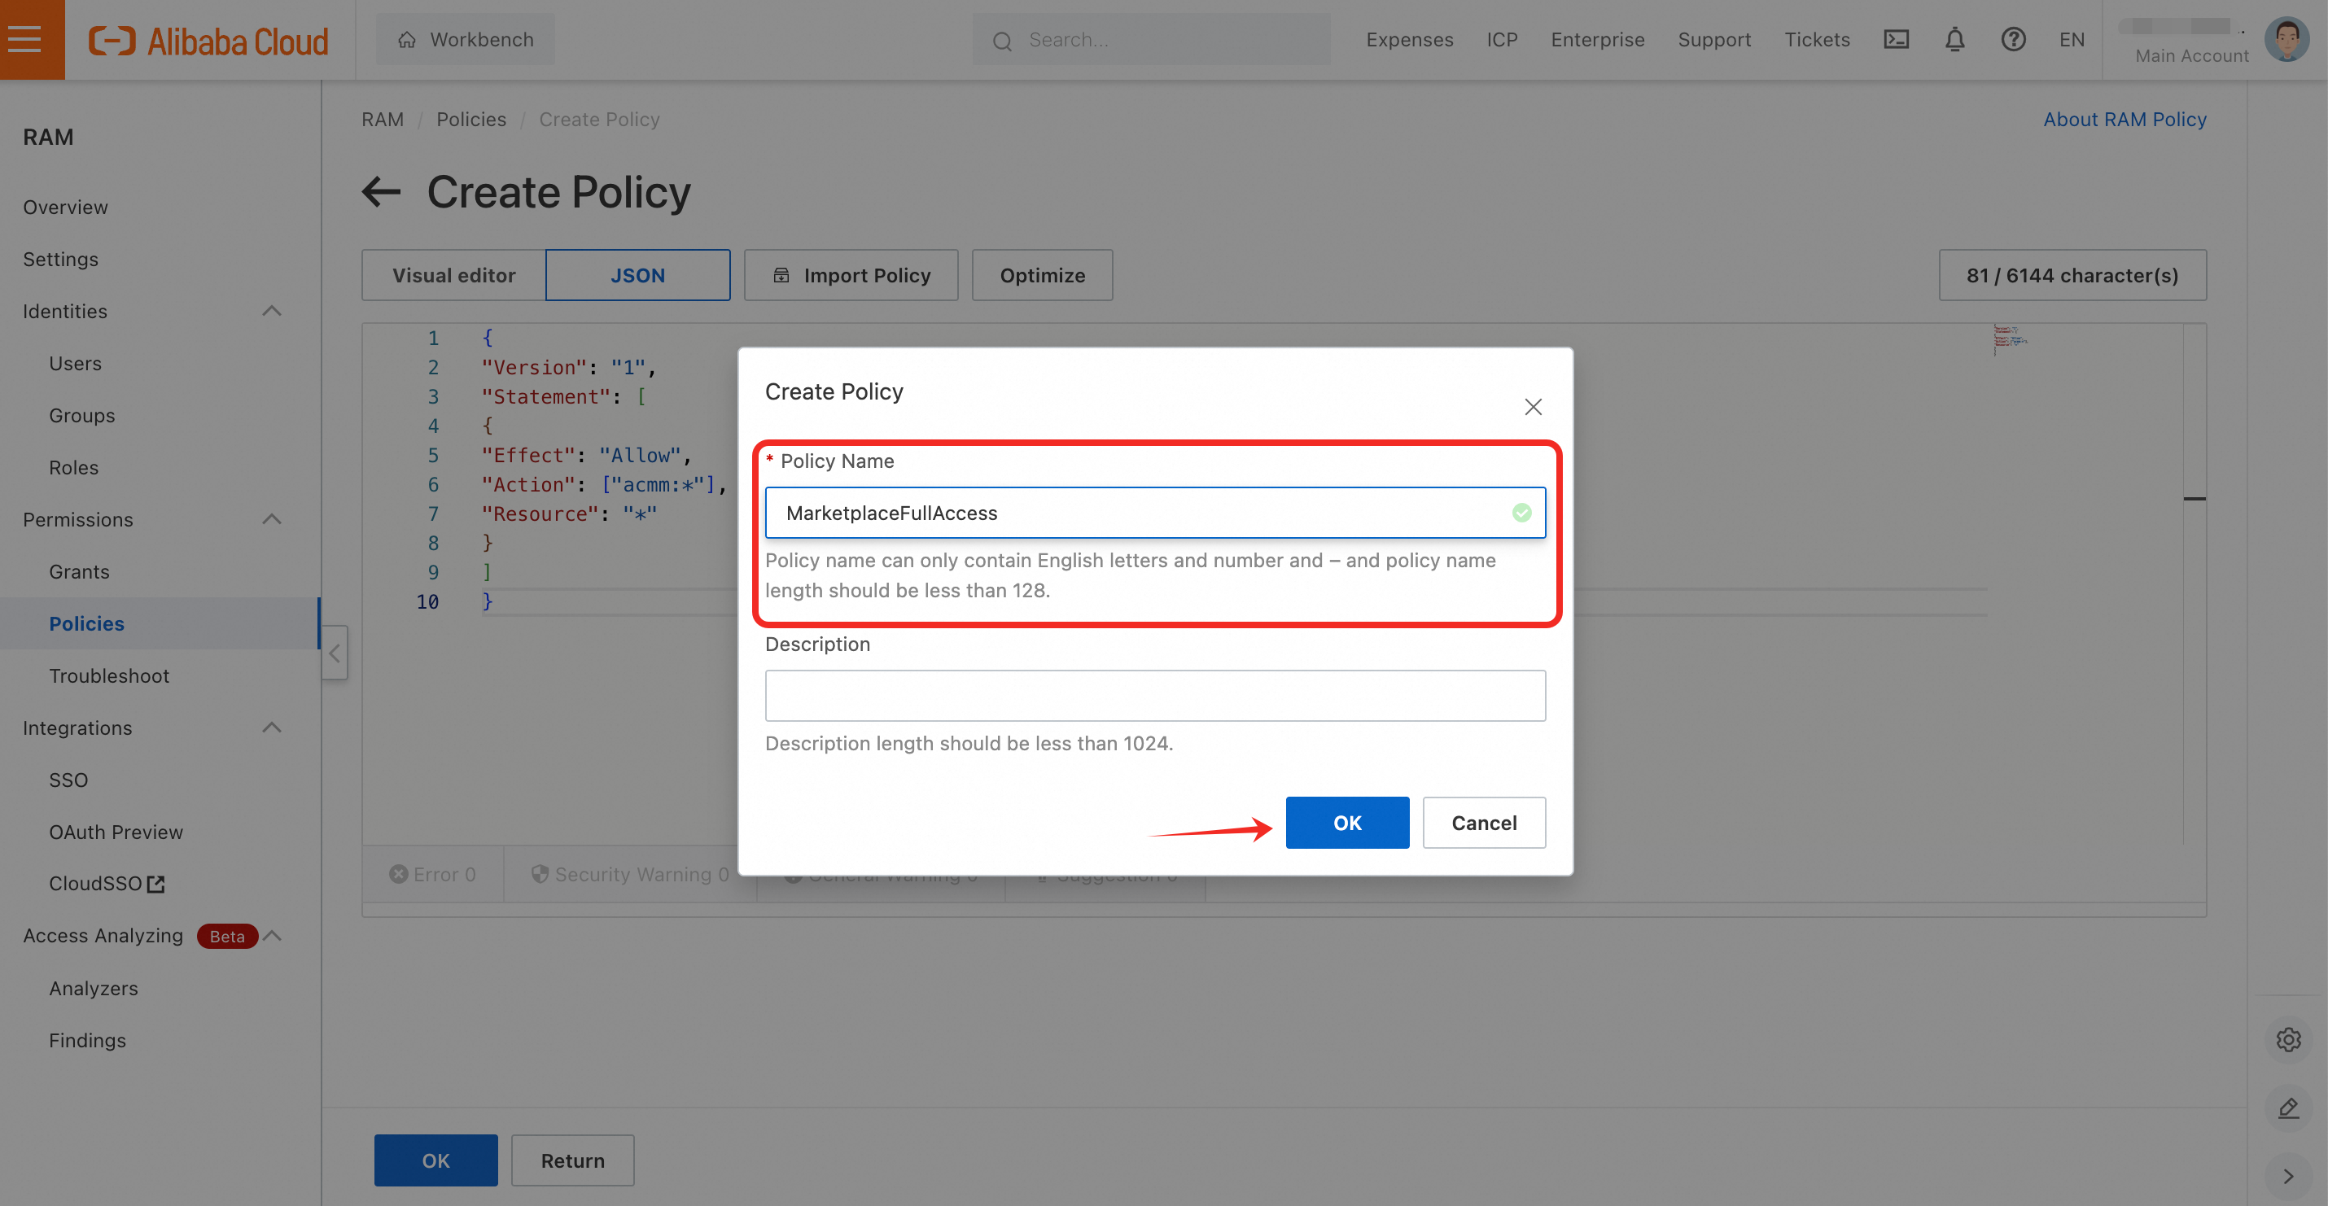Open Grants in the sidebar
Viewport: 2328px width, 1206px height.
click(79, 572)
